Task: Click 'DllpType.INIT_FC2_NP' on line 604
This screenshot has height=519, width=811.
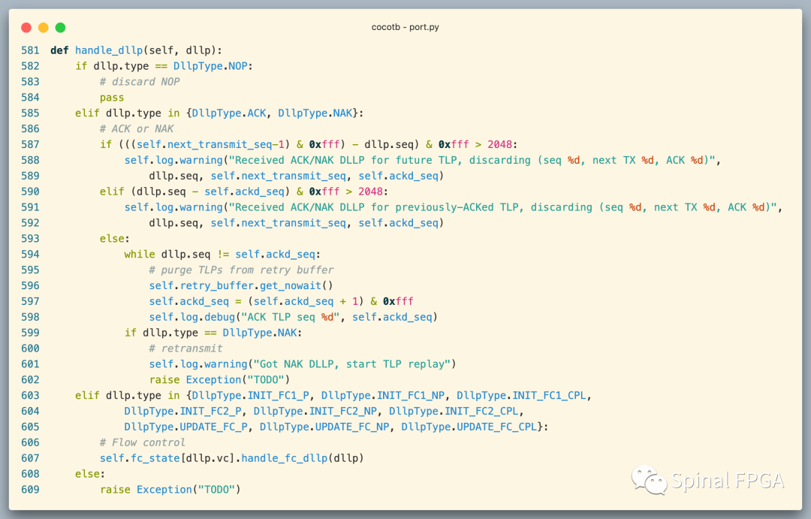Action: click(x=315, y=411)
